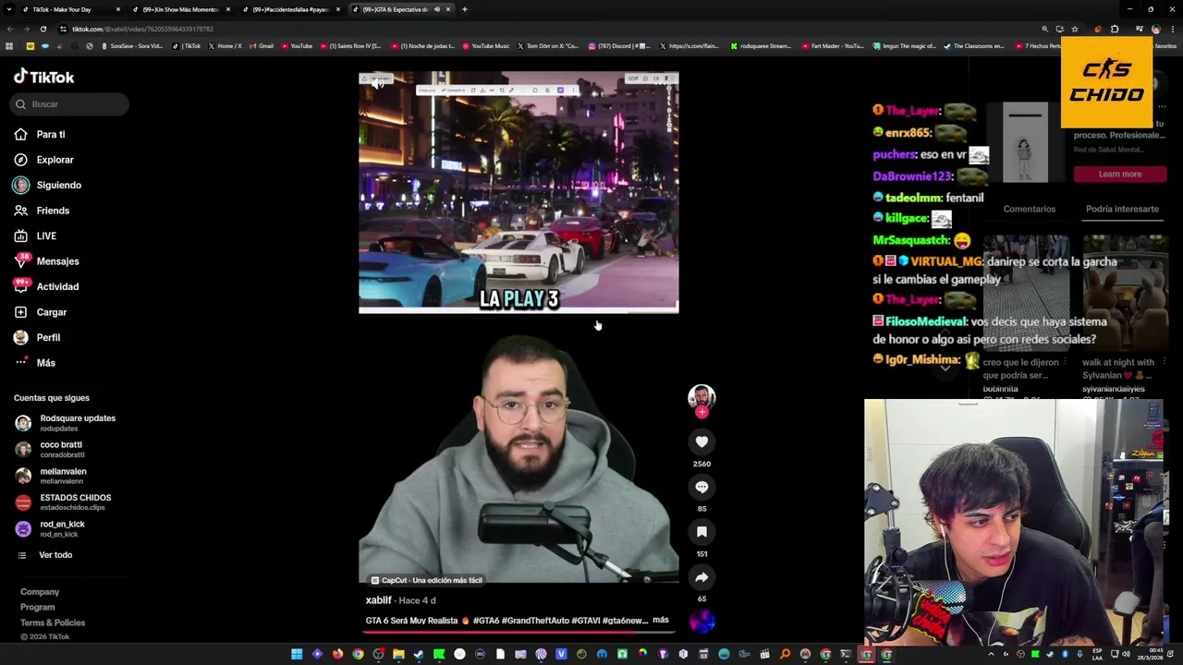Bookmark the video to favorites
The width and height of the screenshot is (1183, 665).
point(701,532)
